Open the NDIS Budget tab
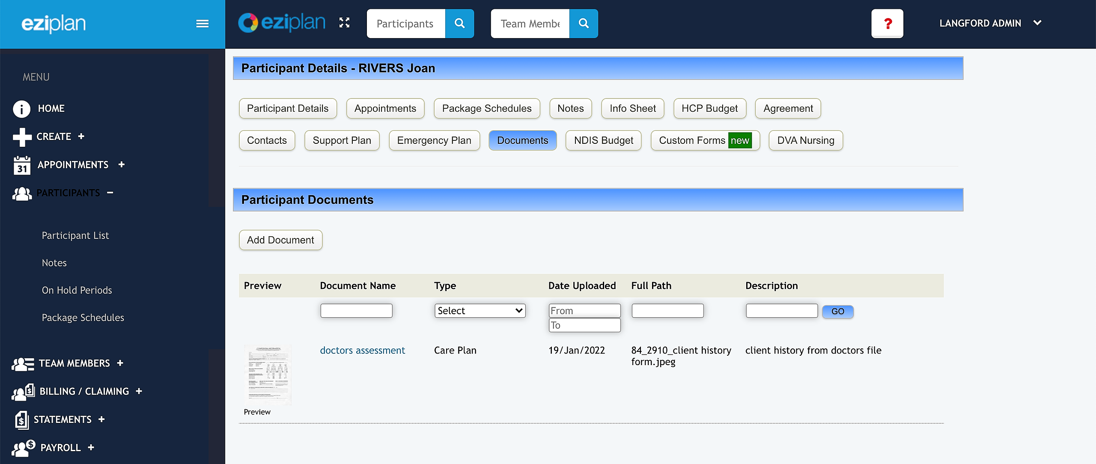This screenshot has width=1096, height=464. (603, 140)
